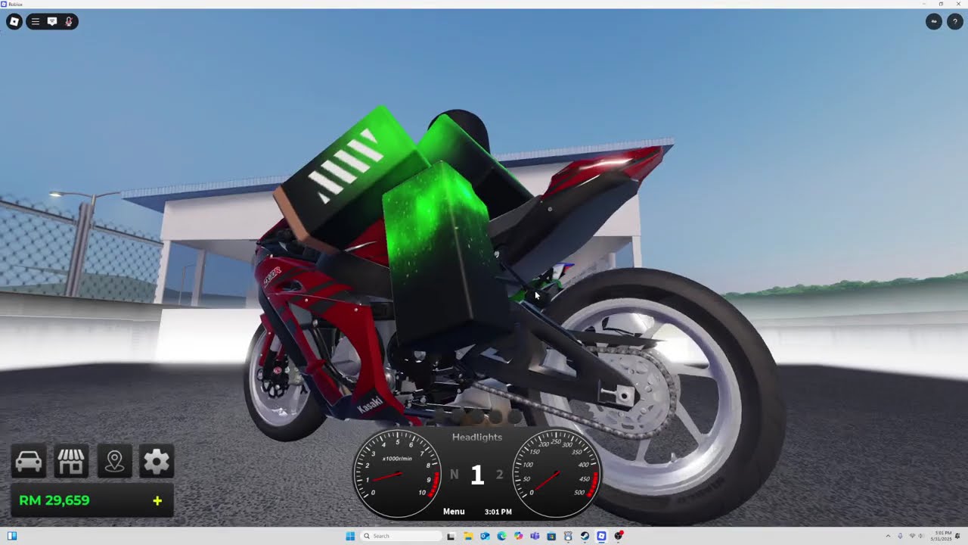Open the shop storefront icon

(x=71, y=461)
